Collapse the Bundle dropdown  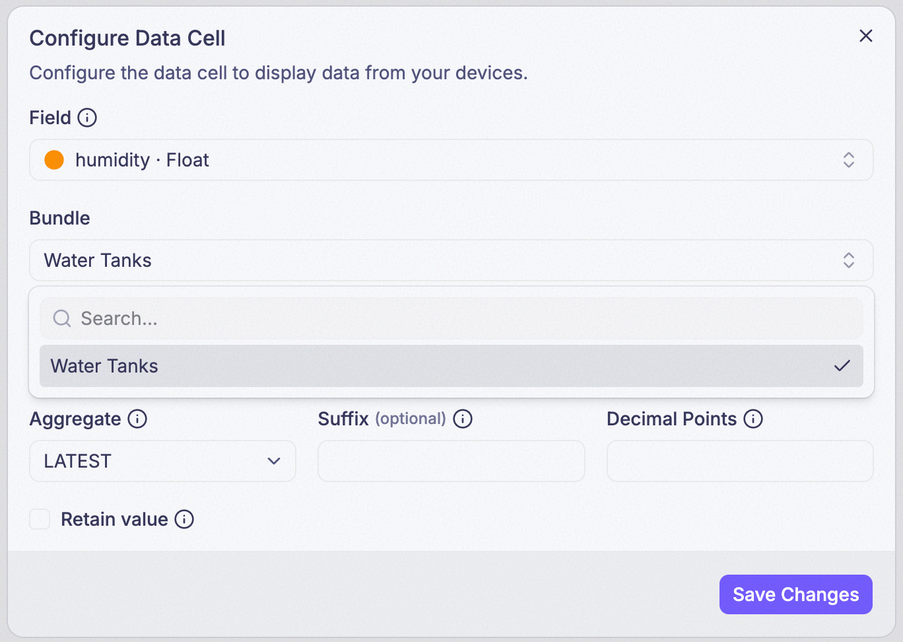(451, 260)
